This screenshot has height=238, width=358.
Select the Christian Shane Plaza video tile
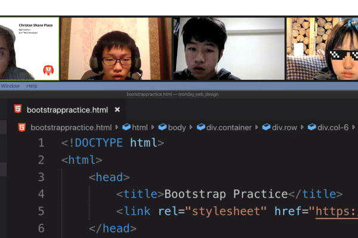29,49
